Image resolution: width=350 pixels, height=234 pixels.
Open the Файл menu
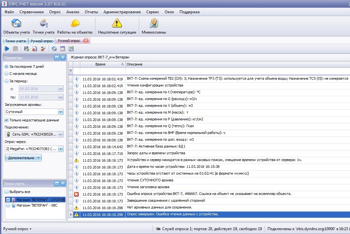tap(9, 12)
